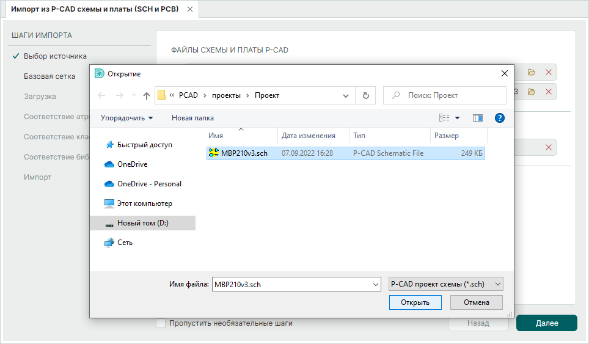Click the MBP210v3.sch file icon
The width and height of the screenshot is (589, 344).
coord(214,153)
